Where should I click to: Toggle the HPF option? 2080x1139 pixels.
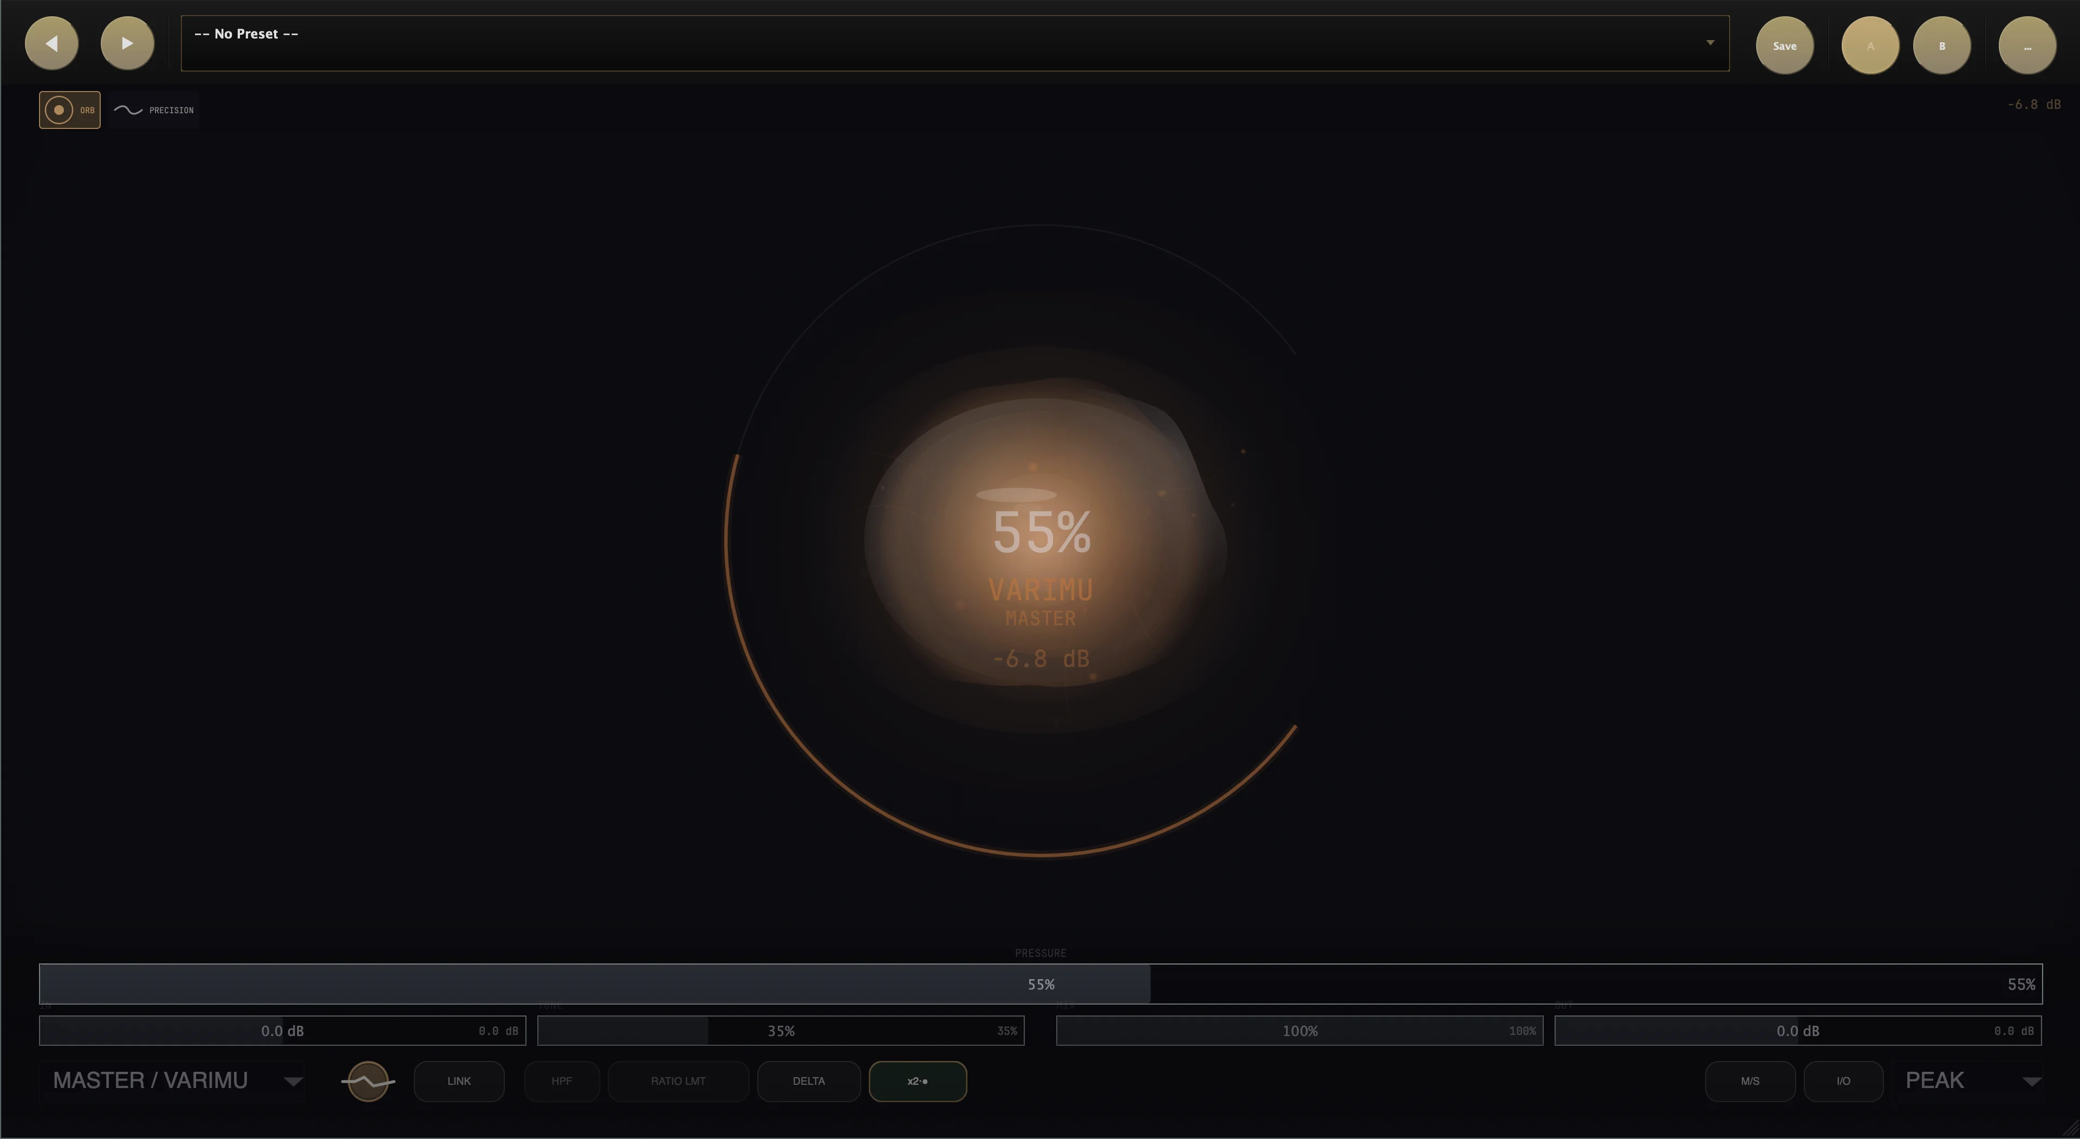561,1081
